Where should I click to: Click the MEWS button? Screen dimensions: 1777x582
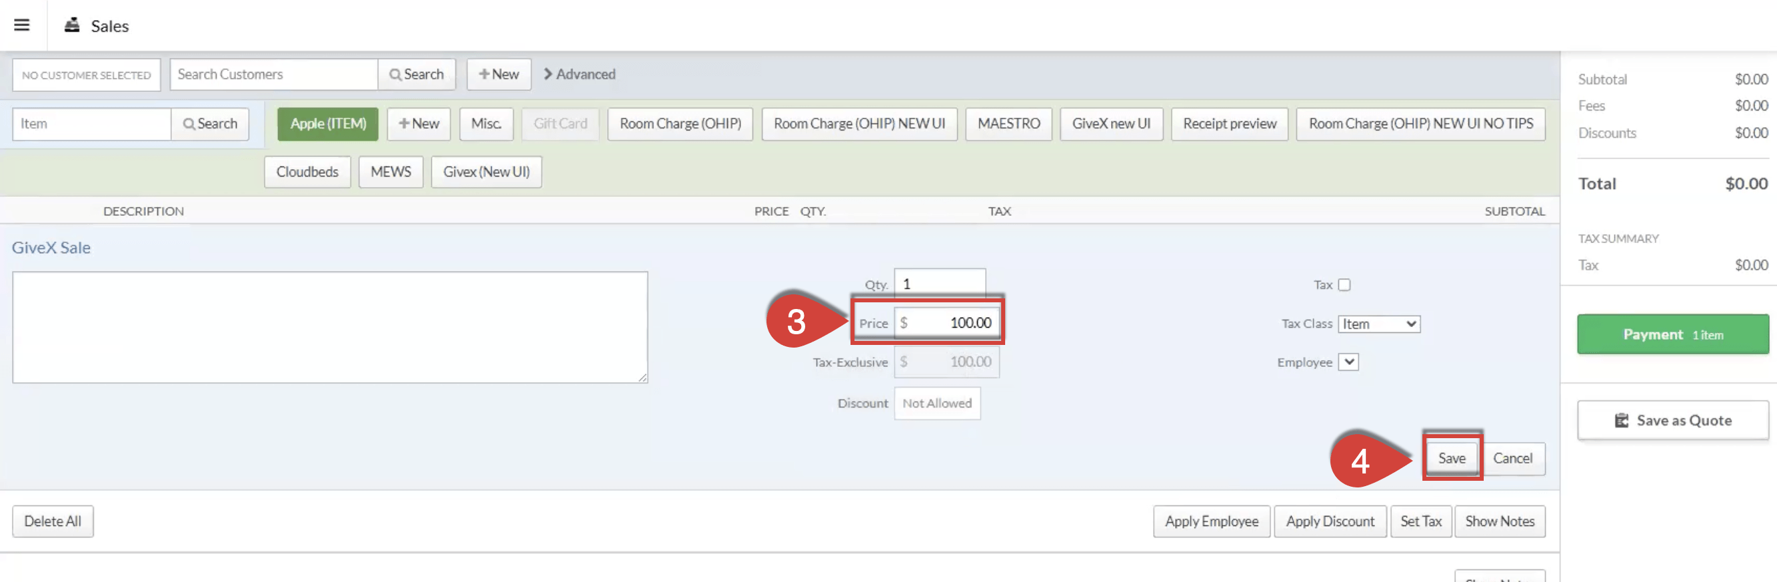[x=391, y=172]
